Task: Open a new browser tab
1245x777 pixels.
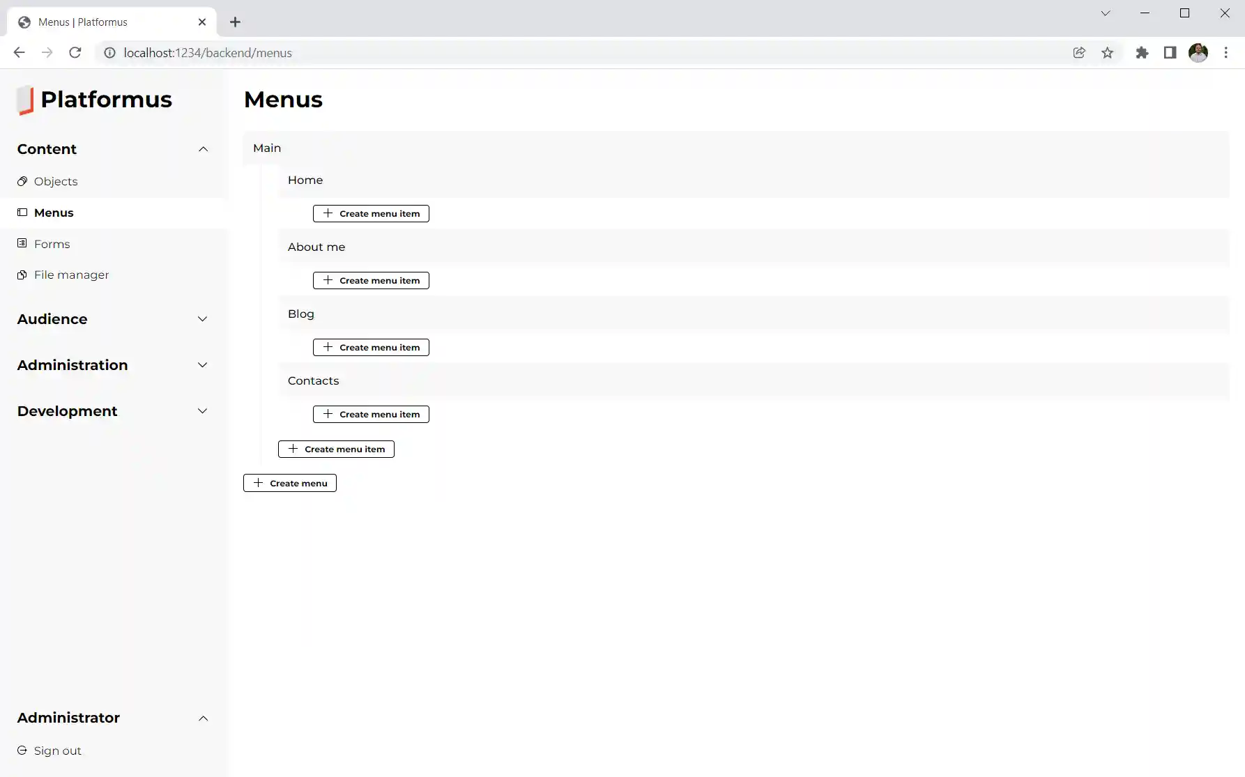Action: [236, 22]
